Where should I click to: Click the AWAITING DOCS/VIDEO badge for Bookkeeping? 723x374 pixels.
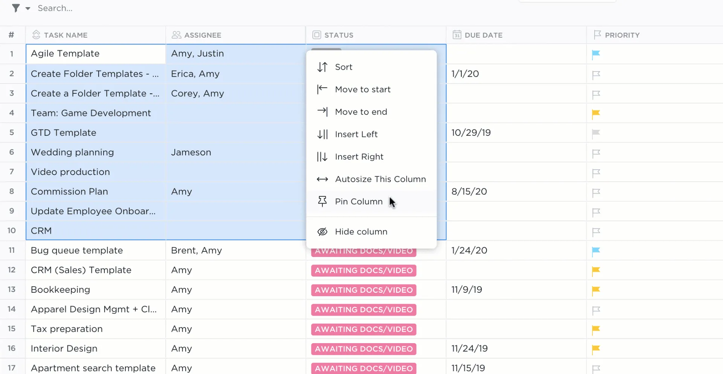click(363, 290)
